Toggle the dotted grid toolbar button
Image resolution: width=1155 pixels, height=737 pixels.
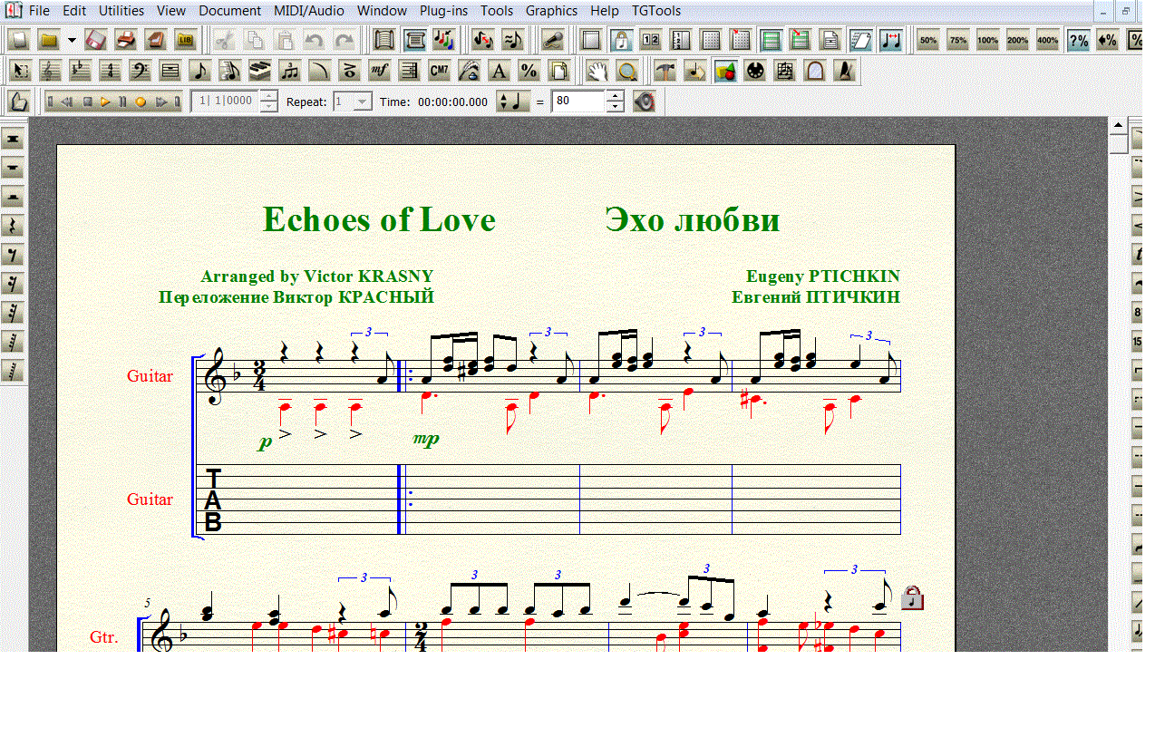tap(711, 40)
